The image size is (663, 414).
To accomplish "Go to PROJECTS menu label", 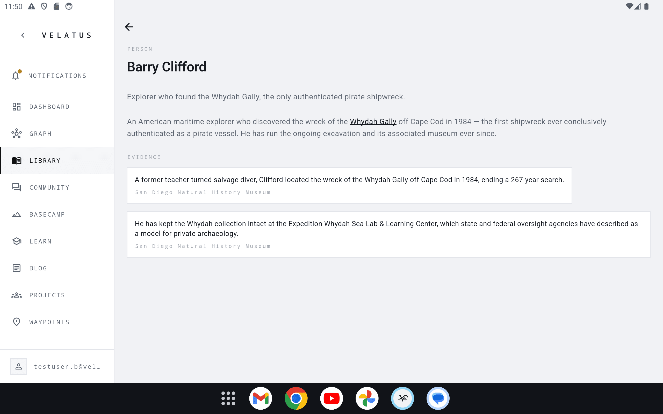I will tap(47, 295).
